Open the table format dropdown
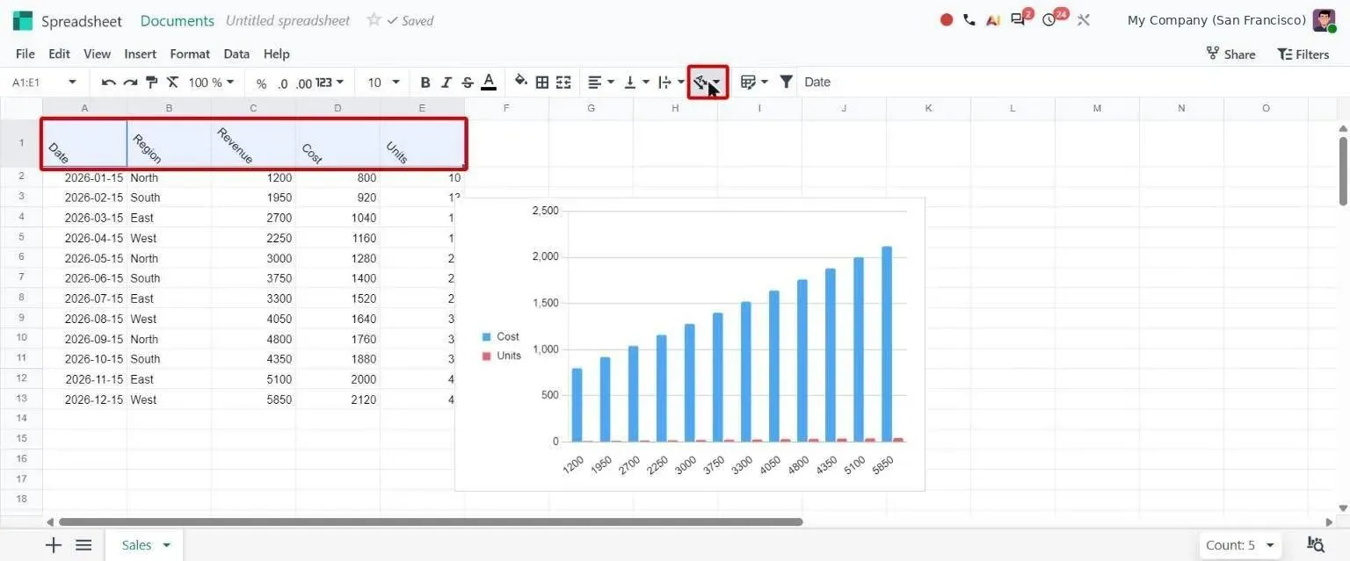Viewport: 1350px width, 561px height. point(754,83)
